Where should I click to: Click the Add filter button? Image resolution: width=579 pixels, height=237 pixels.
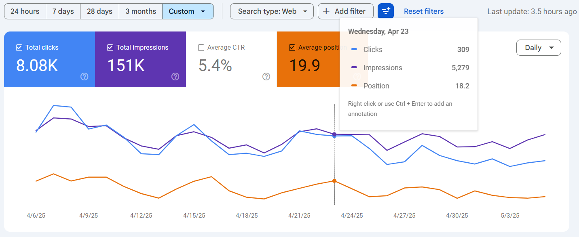[346, 11]
